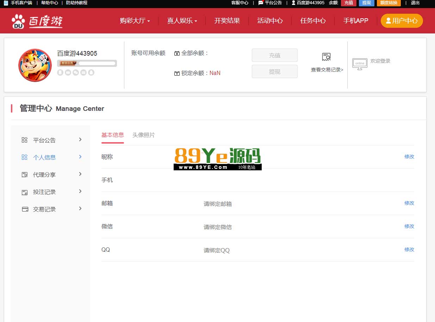
Task: Click the WeChat binding status badge
Action: pos(76,72)
